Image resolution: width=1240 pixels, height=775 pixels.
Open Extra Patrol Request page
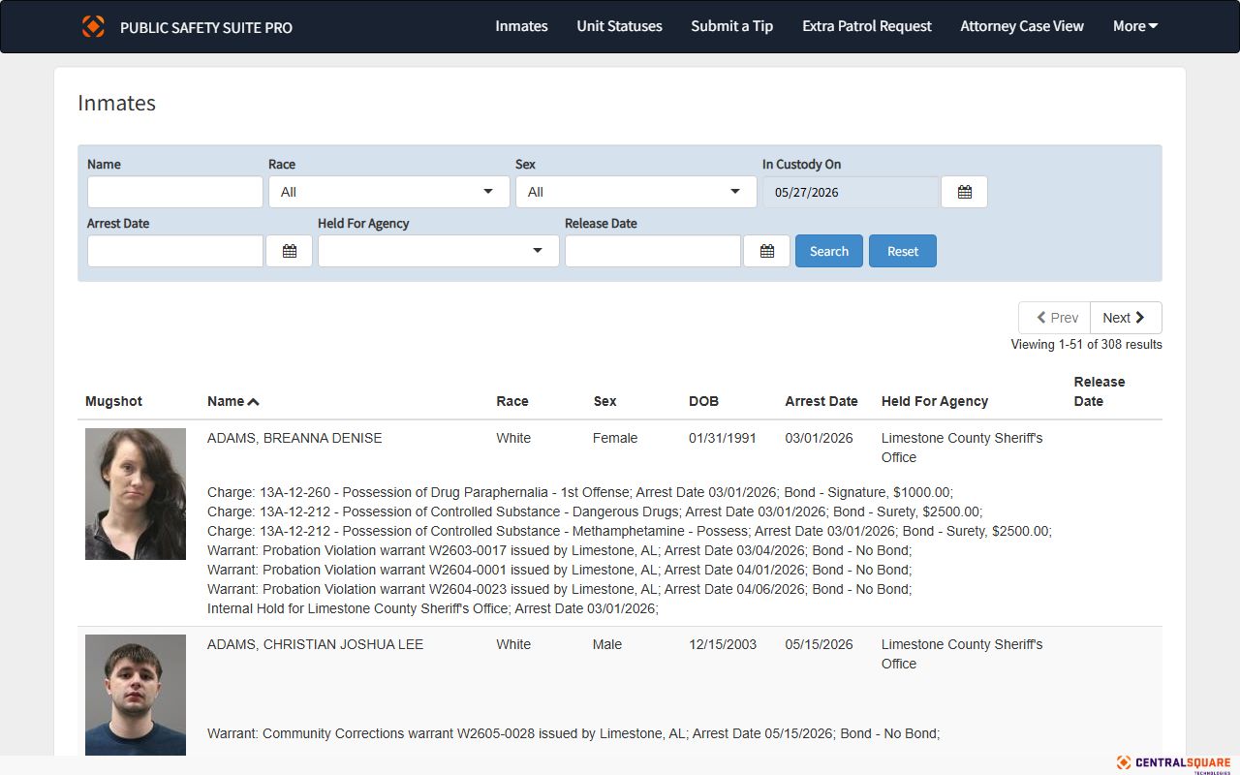pos(867,26)
